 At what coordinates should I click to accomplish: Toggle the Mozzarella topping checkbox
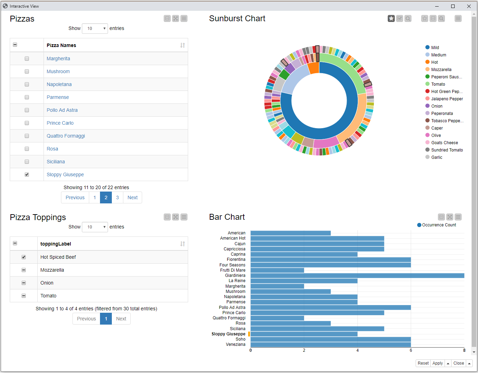(24, 270)
